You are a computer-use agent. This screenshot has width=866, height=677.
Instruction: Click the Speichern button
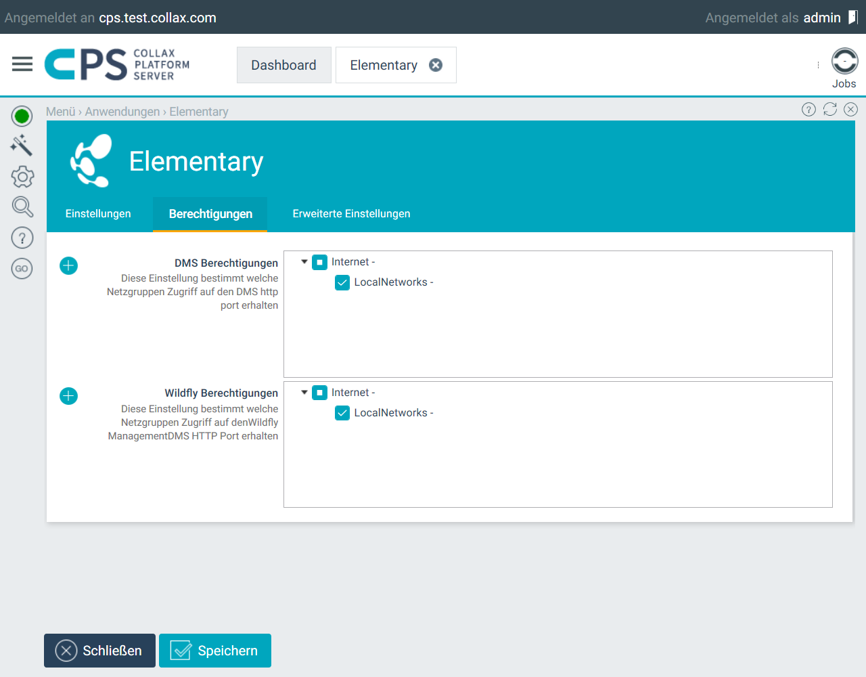[x=215, y=651]
